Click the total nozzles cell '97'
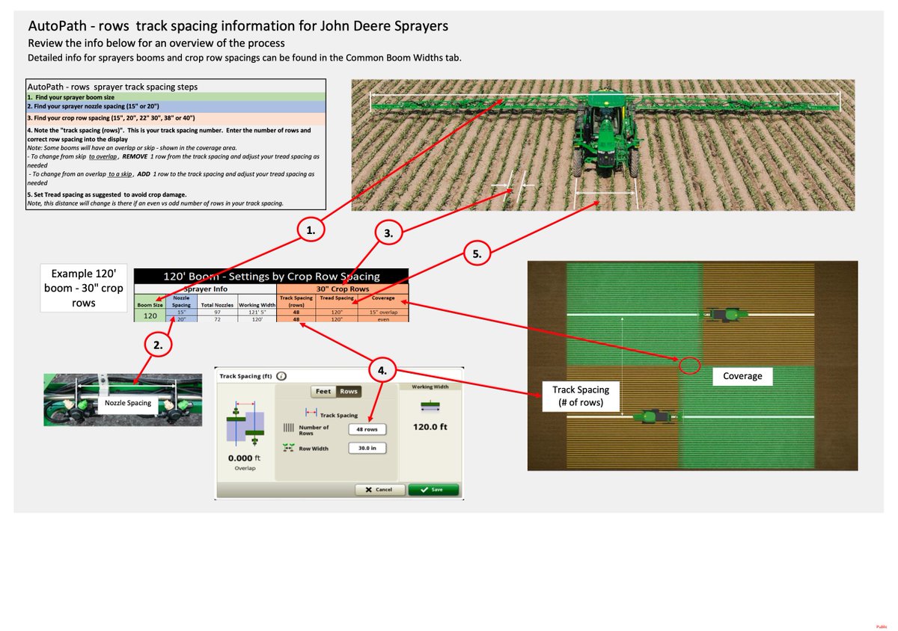 pyautogui.click(x=217, y=313)
